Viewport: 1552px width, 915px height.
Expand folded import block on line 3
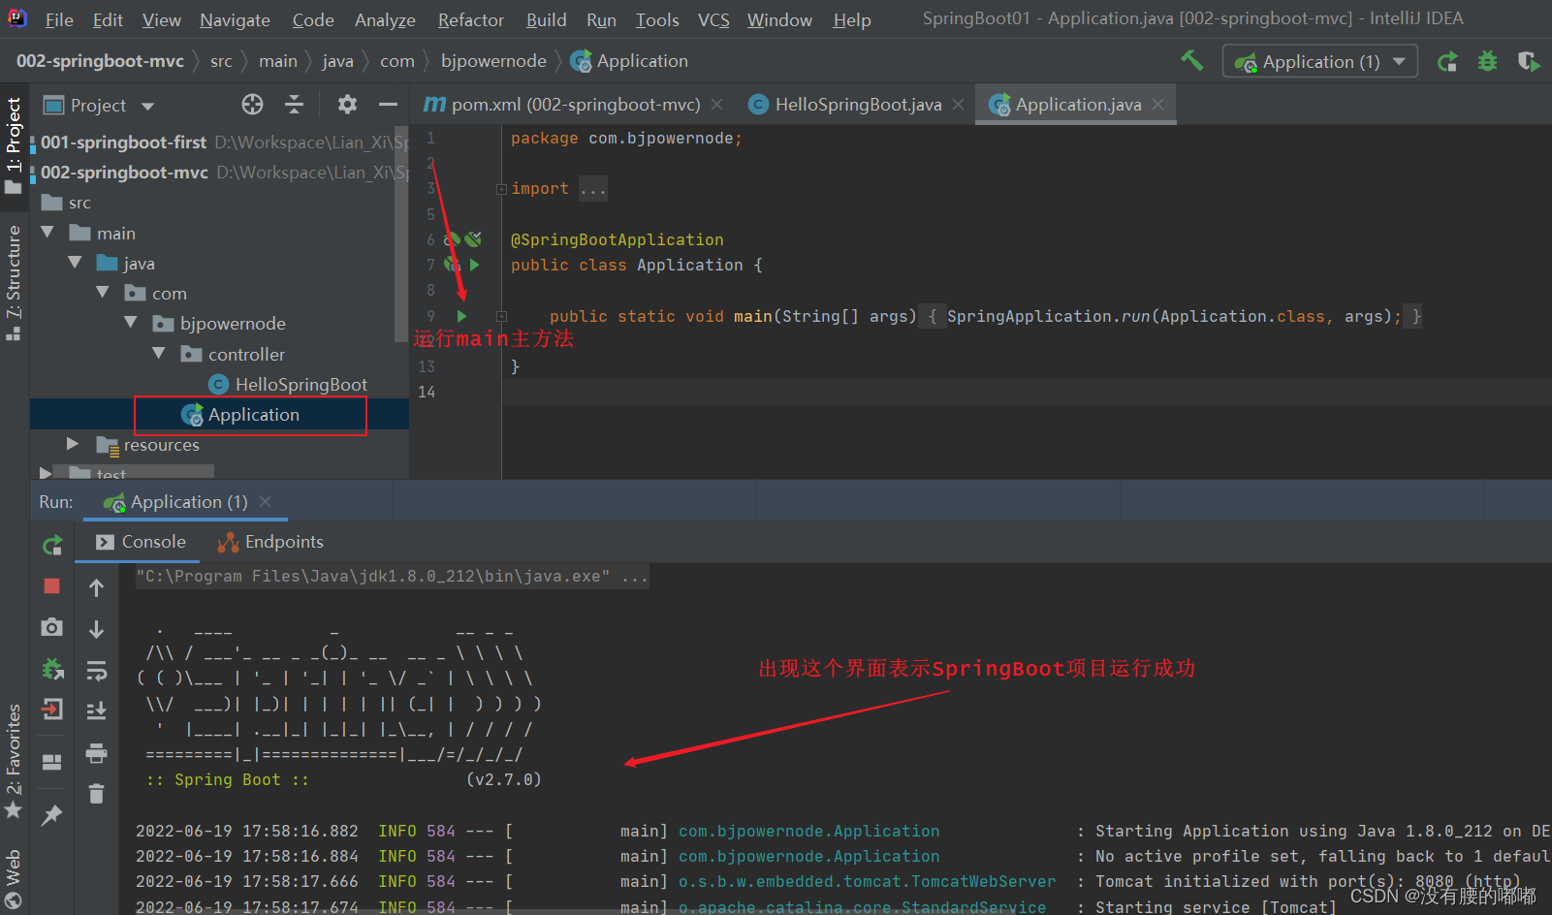501,189
